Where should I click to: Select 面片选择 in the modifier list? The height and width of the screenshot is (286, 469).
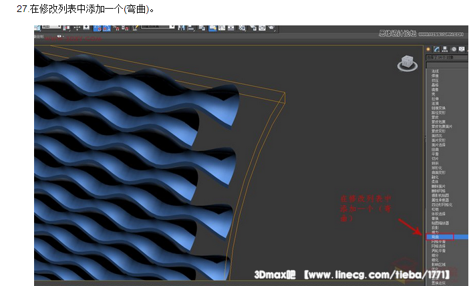[438, 145]
